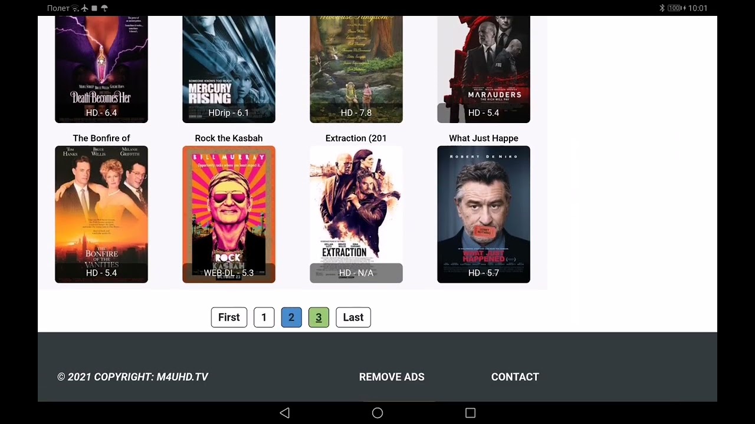
Task: Click 'Rock the Kasbah' title text
Action: point(229,138)
